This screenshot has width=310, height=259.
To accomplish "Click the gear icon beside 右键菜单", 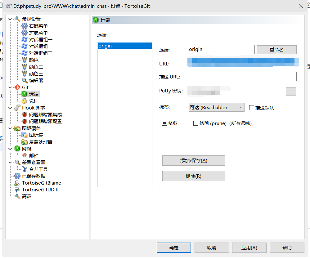I will tap(24, 26).
